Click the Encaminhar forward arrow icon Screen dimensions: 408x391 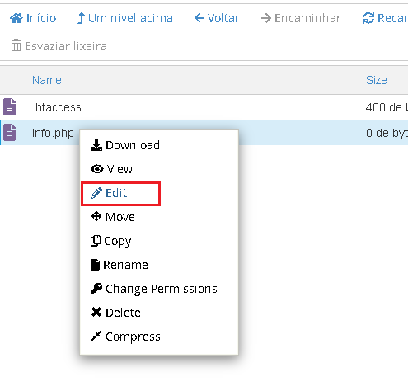coord(266,18)
